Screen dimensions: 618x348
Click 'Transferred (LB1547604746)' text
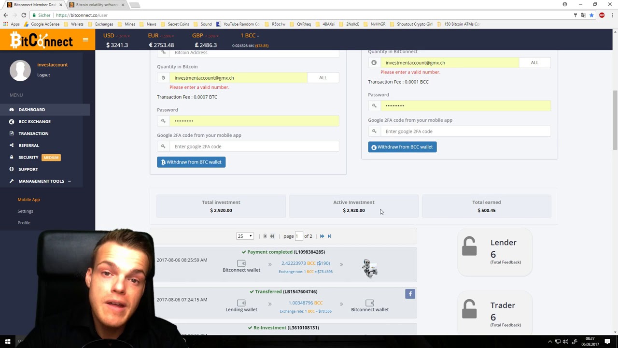pyautogui.click(x=286, y=291)
